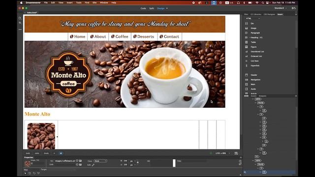315x177 pixels.
Task: Insert an Ordered List
Action: 256,56
